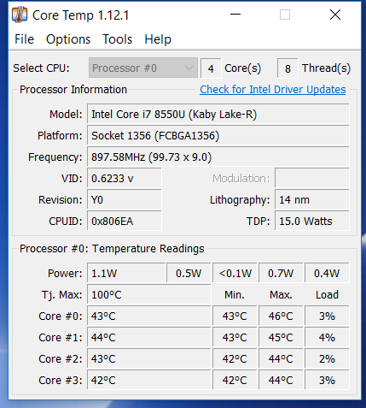Screen dimensions: 366x408
Task: Close the Core Temp window
Action: 335,15
